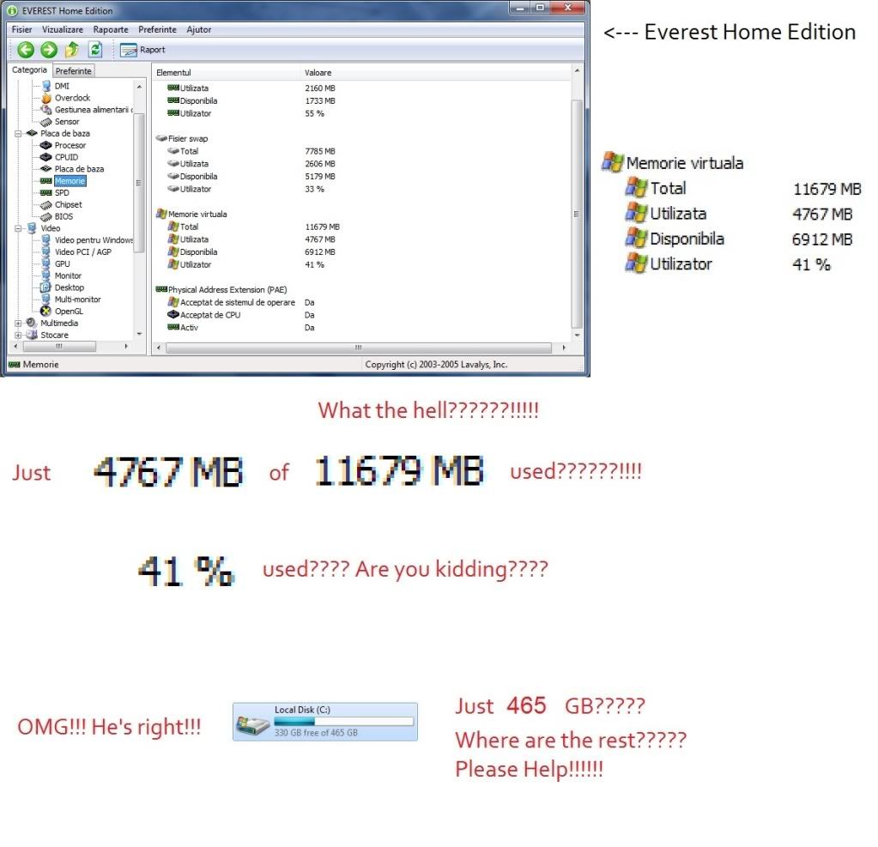This screenshot has width=878, height=847.
Task: Open the Ajutor menu
Action: click(199, 30)
